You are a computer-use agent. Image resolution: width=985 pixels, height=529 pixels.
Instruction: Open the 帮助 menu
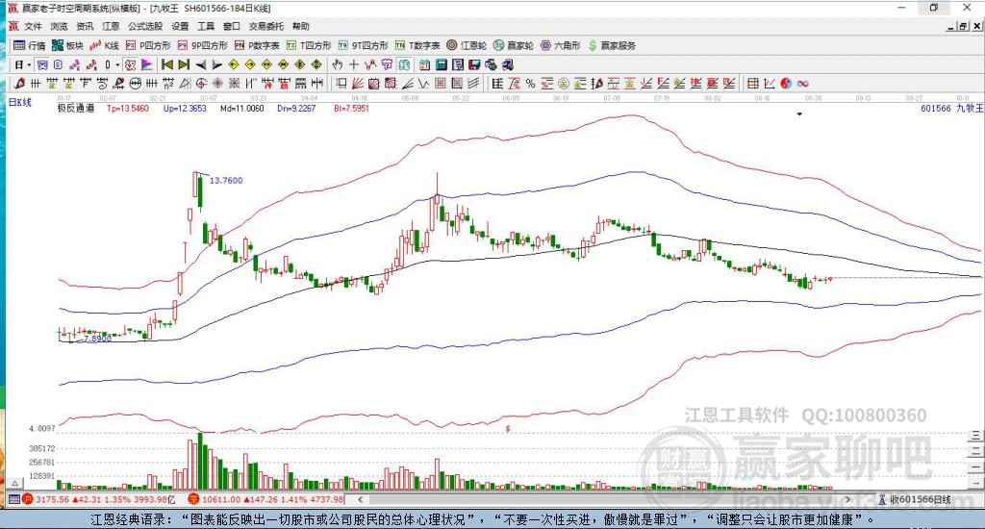[x=300, y=26]
